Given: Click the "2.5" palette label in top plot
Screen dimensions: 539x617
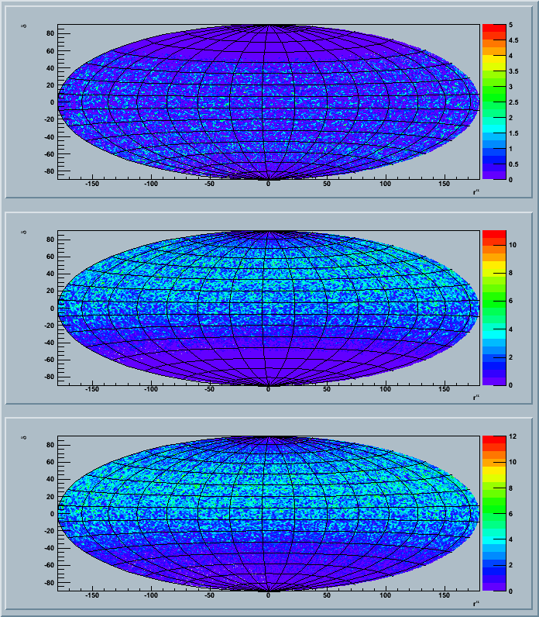Looking at the screenshot, I should click(x=513, y=102).
